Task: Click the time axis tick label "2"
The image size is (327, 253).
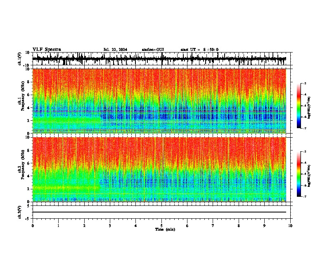Action: click(84, 226)
